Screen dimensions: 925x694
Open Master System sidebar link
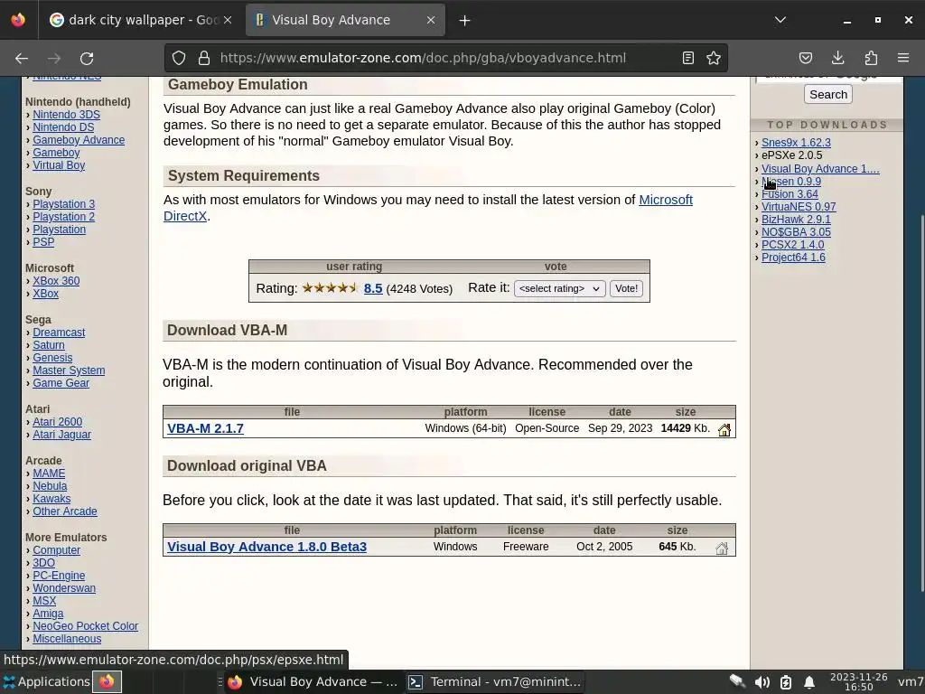coord(69,370)
